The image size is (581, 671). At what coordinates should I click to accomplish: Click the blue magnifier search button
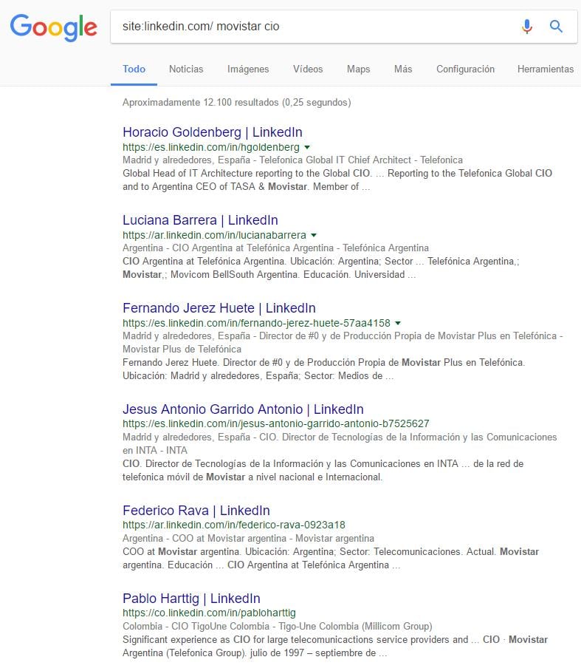556,27
